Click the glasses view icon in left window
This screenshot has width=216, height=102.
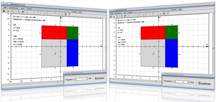(8, 11)
